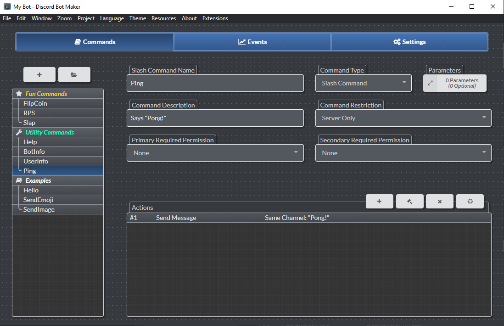The height and width of the screenshot is (326, 504).
Task: Open the Command Restriction dropdown
Action: [403, 118]
